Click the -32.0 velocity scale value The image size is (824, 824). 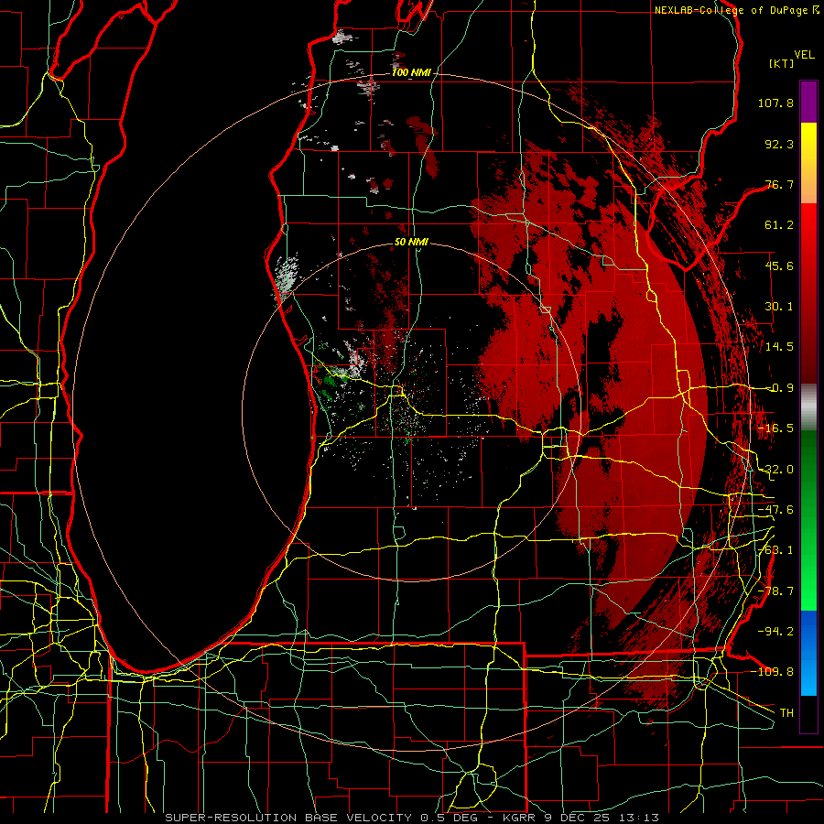[x=775, y=469]
